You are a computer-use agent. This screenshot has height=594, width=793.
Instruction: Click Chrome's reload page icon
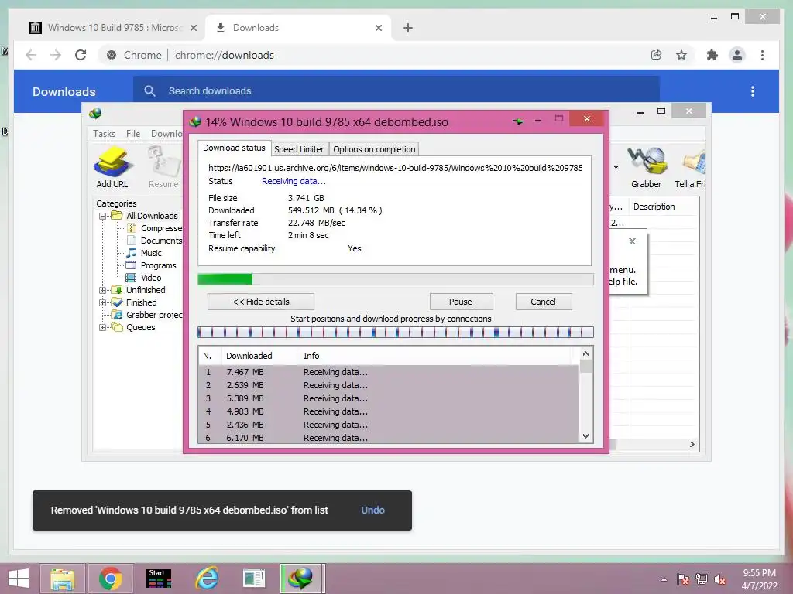pos(81,55)
